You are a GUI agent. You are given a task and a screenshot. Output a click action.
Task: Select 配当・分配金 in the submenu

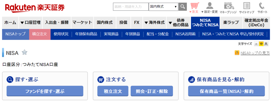(x=158, y=34)
